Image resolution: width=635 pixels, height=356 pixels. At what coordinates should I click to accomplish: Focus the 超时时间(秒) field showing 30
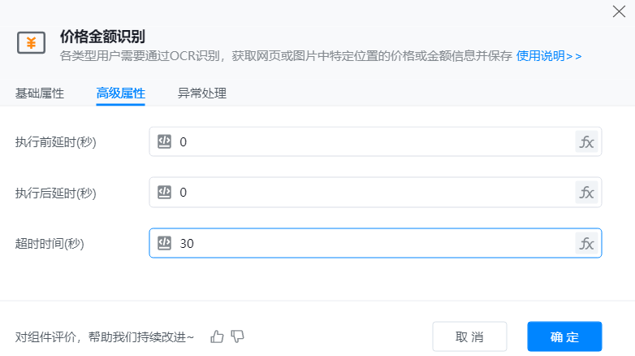[x=374, y=243]
